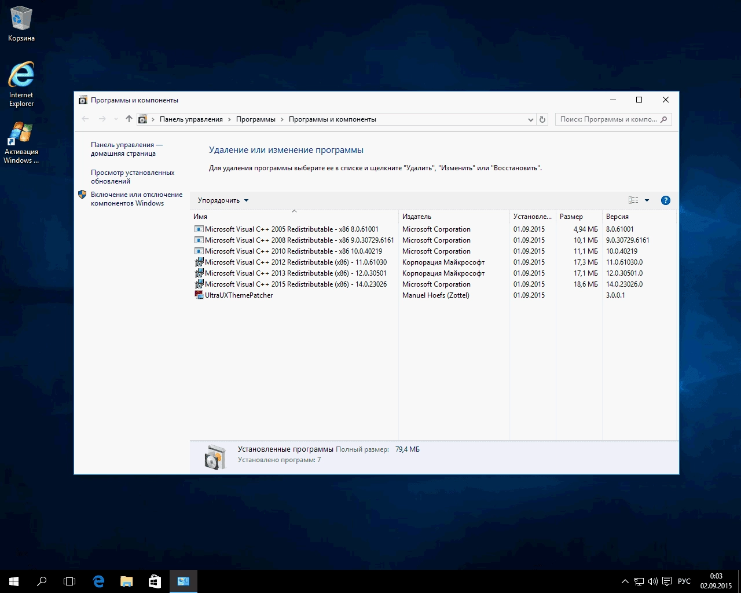Select Microsoft Visual C++ 2015 Redistributable row
The width and height of the screenshot is (741, 593).
433,284
